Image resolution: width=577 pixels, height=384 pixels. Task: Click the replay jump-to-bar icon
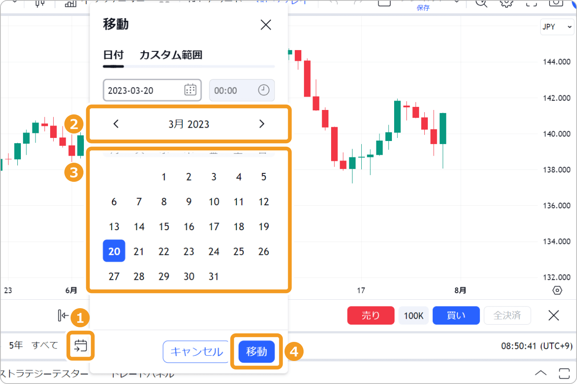(x=63, y=315)
